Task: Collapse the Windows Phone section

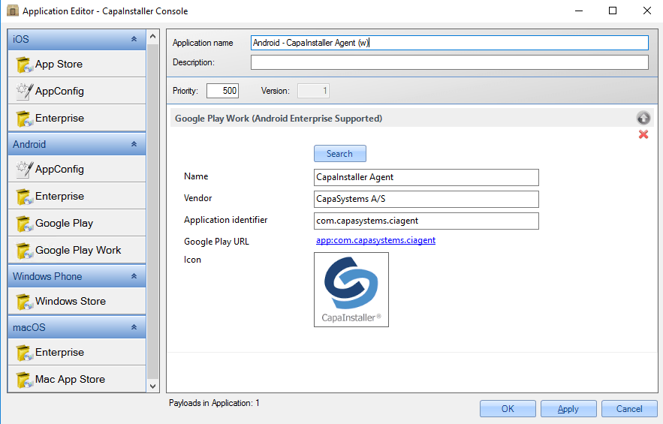Action: coord(134,276)
